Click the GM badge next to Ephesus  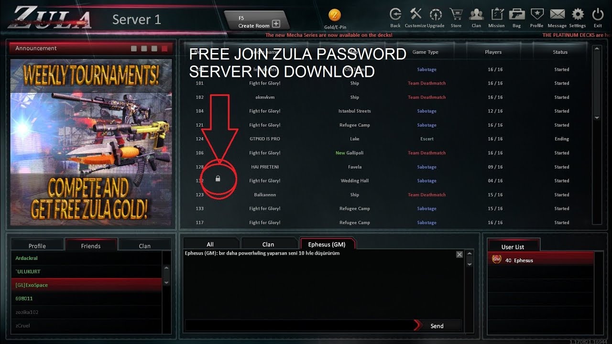tap(496, 260)
